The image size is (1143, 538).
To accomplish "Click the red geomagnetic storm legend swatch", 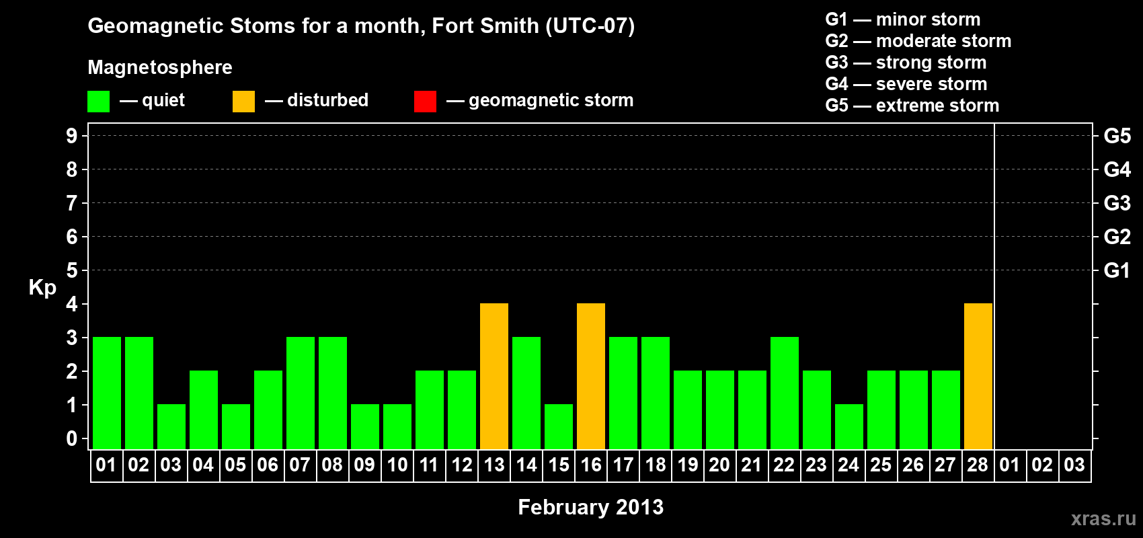I will point(425,102).
